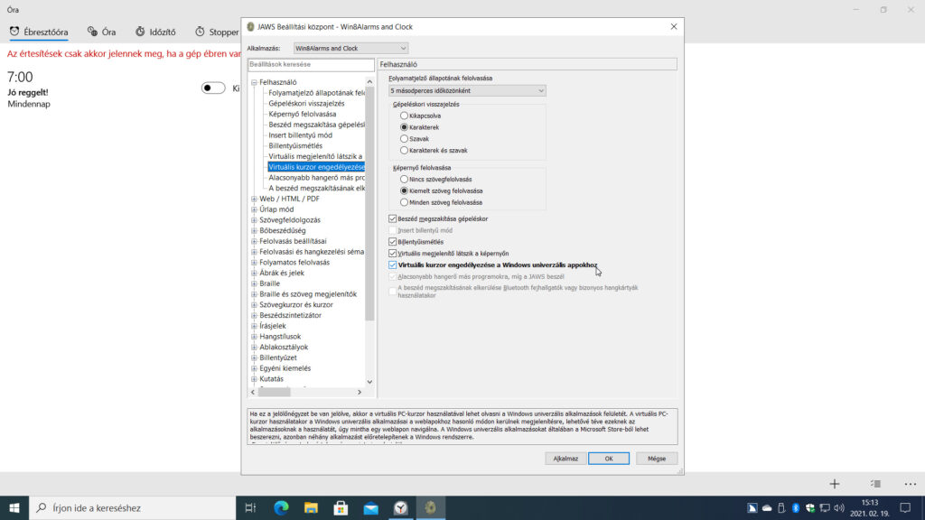The image size is (925, 520).
Task: Click network icon in system tray
Action: point(825,507)
